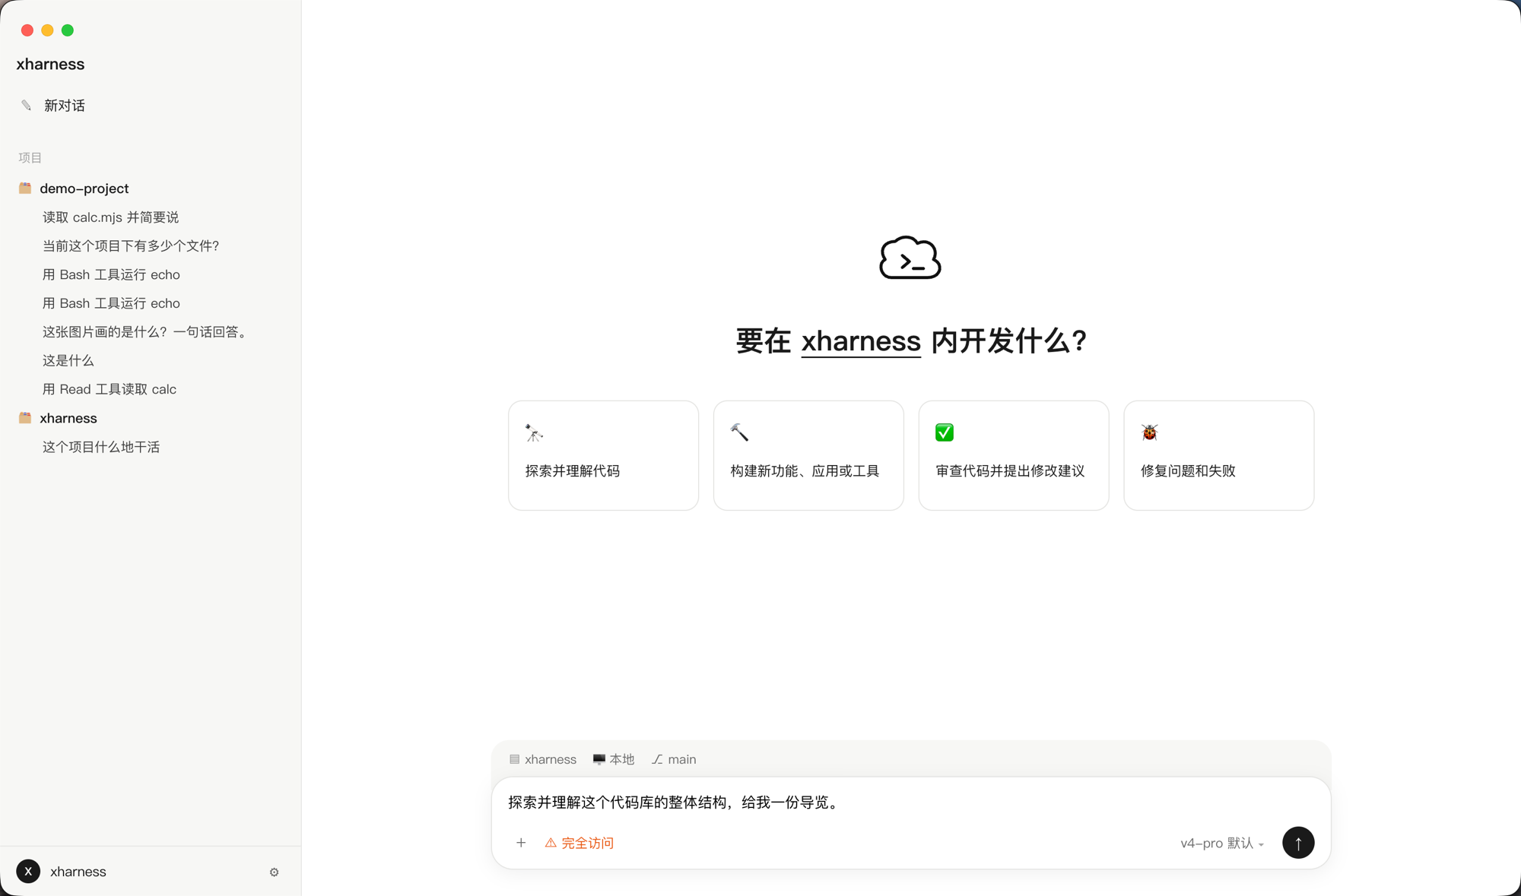Click the xharness account name in footer
Image resolution: width=1521 pixels, height=896 pixels.
pos(78,872)
